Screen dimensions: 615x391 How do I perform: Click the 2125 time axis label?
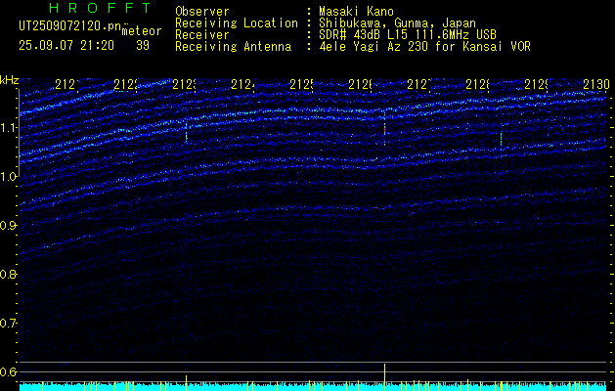[301, 84]
